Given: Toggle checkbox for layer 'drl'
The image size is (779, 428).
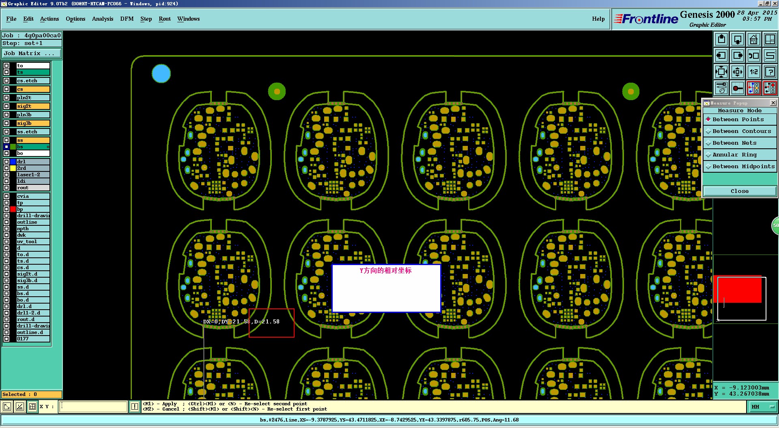Looking at the screenshot, I should pos(6,162).
